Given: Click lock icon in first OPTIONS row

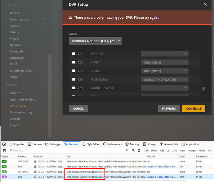Looking at the screenshot, I should pyautogui.click(x=35, y=161).
